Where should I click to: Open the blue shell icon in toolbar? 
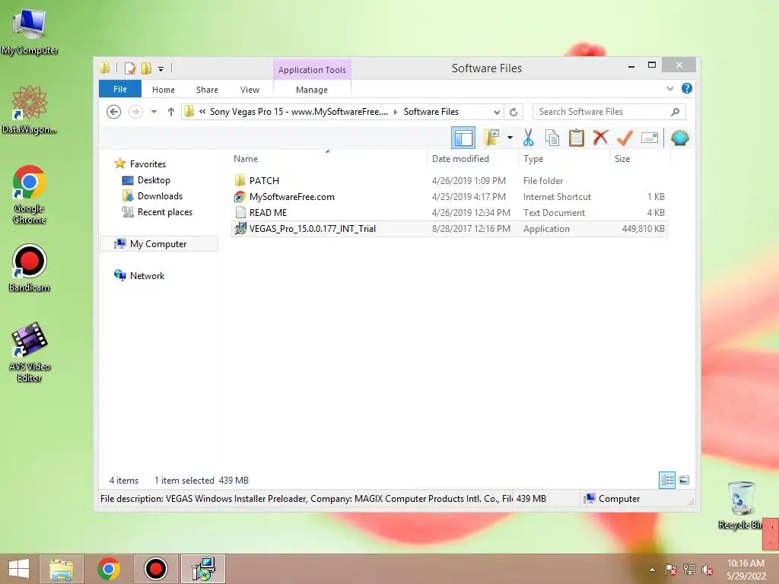pyautogui.click(x=679, y=138)
